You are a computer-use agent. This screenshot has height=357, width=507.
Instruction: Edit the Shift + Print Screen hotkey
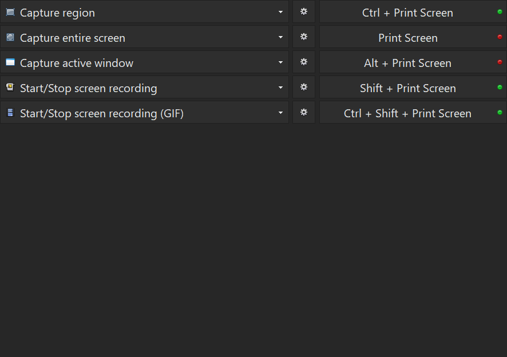[x=407, y=88]
